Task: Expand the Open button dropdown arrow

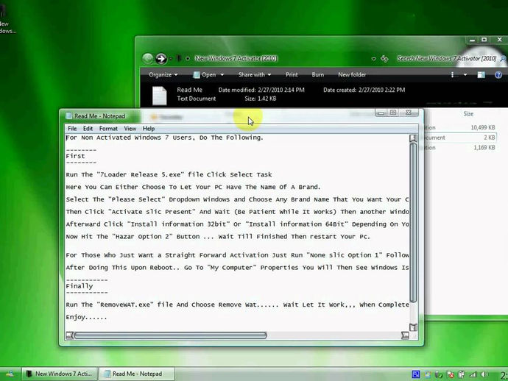Action: 222,75
